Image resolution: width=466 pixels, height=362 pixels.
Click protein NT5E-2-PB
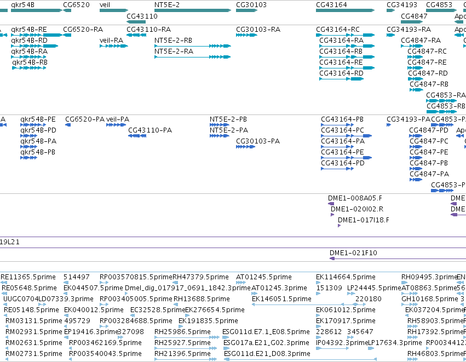[x=220, y=125]
